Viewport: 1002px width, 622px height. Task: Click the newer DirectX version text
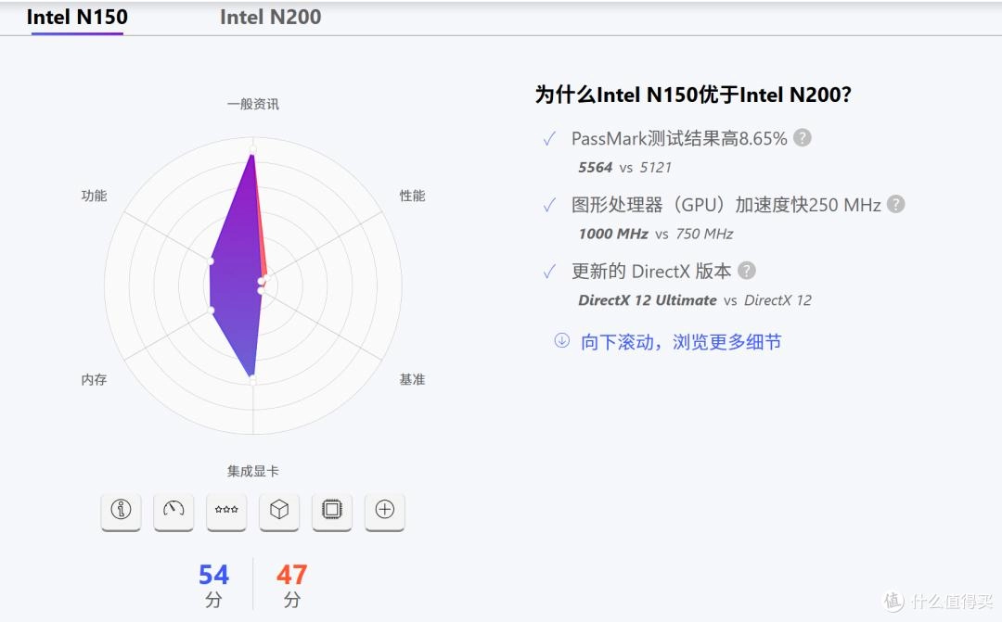tap(651, 272)
